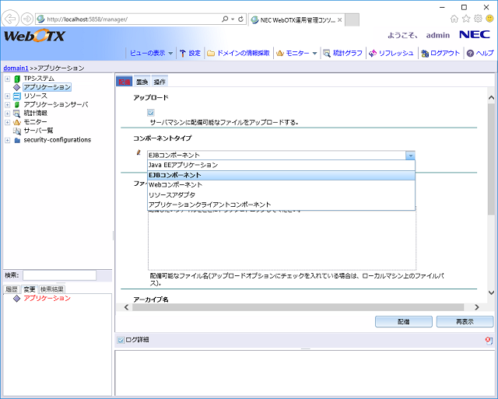Click the browser home icon

(454, 18)
